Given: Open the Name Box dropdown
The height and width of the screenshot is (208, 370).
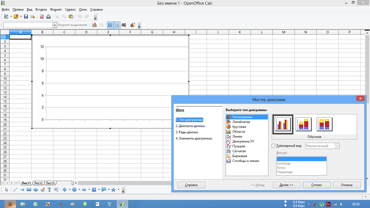Looking at the screenshot, I should click(x=55, y=25).
